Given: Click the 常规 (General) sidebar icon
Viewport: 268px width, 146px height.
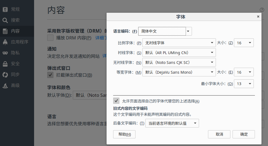Looking at the screenshot, I should pyautogui.click(x=5, y=9).
